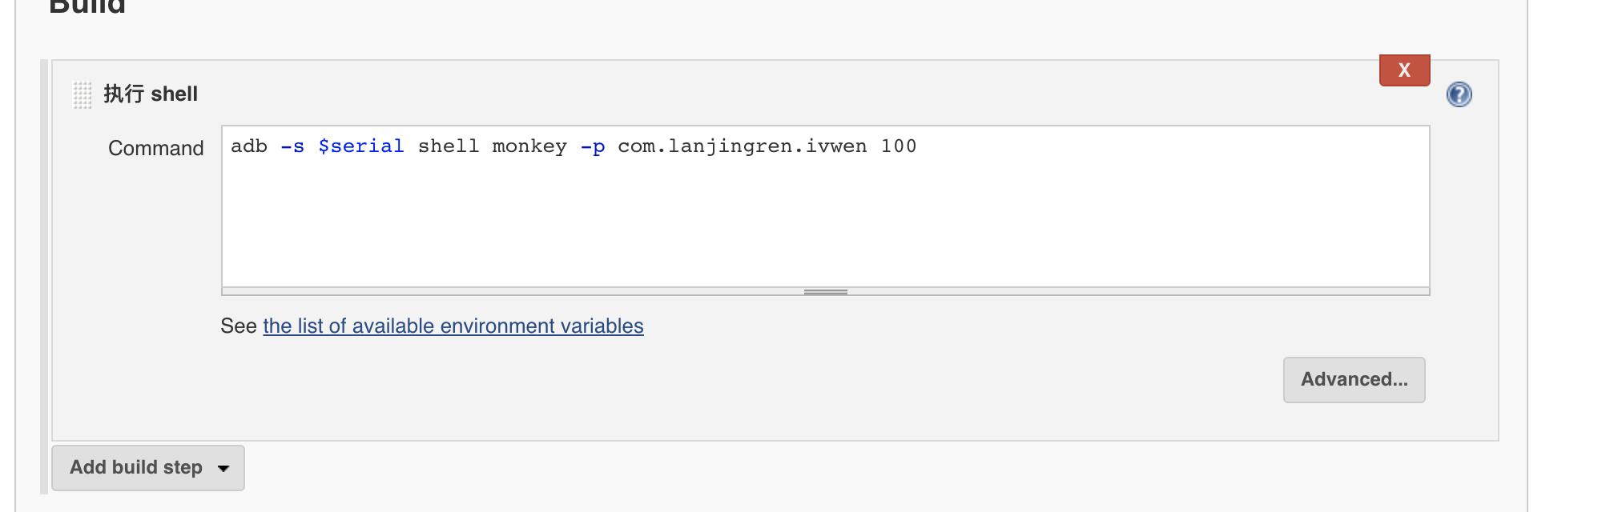Expand the Advanced... options
Image resolution: width=1618 pixels, height=512 pixels.
[x=1354, y=379]
